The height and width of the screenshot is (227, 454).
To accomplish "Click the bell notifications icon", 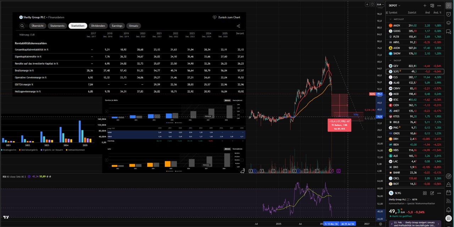I will (449, 210).
